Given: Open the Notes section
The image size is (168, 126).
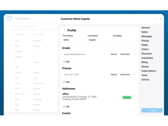Looking at the screenshot, I should 144,32.
